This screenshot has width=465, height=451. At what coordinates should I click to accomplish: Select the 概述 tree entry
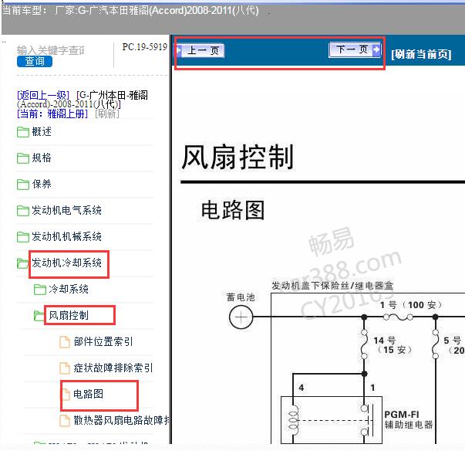coord(42,131)
